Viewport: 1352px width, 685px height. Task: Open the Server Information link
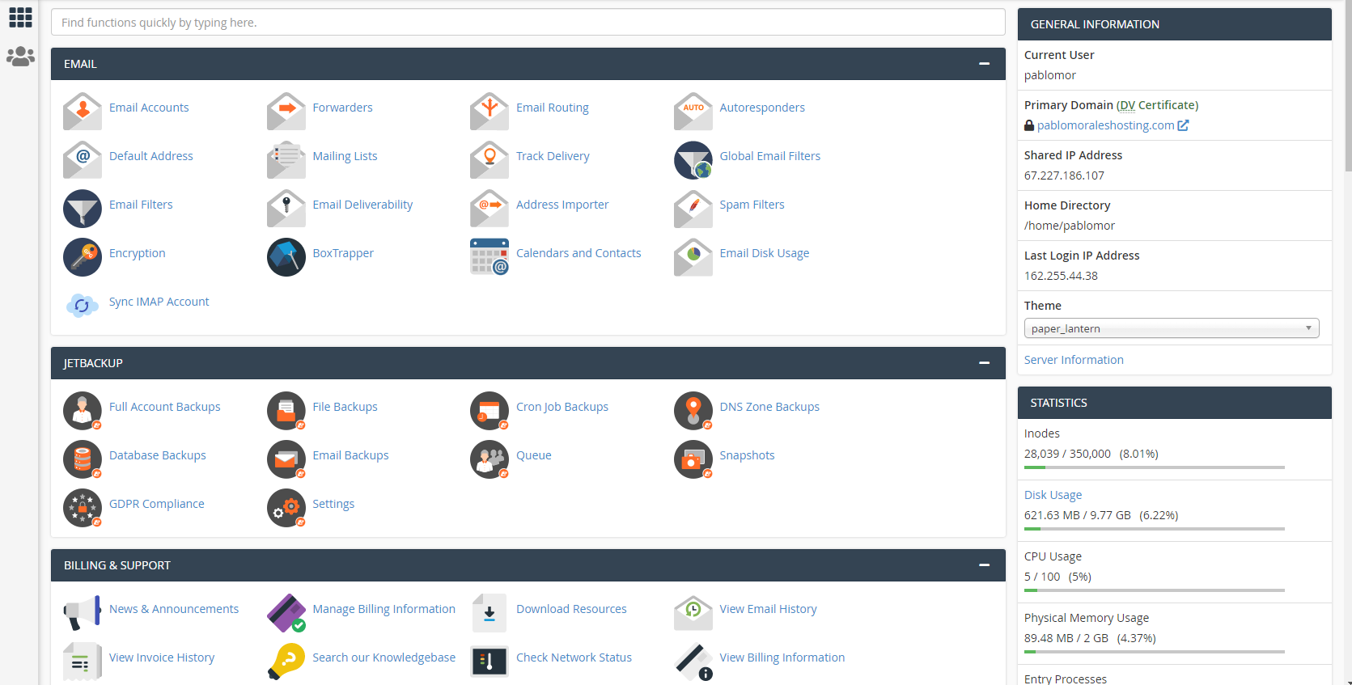tap(1073, 360)
